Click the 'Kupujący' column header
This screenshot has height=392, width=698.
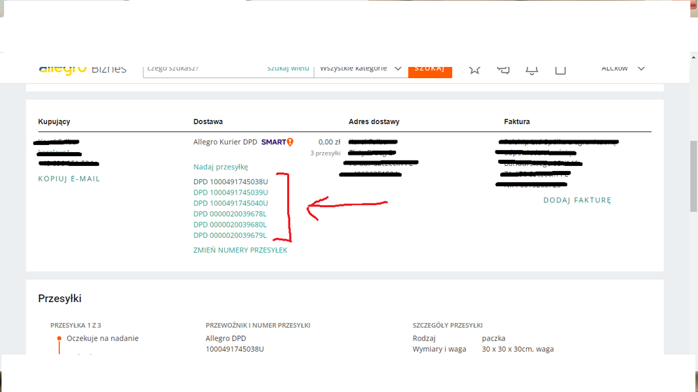click(54, 121)
